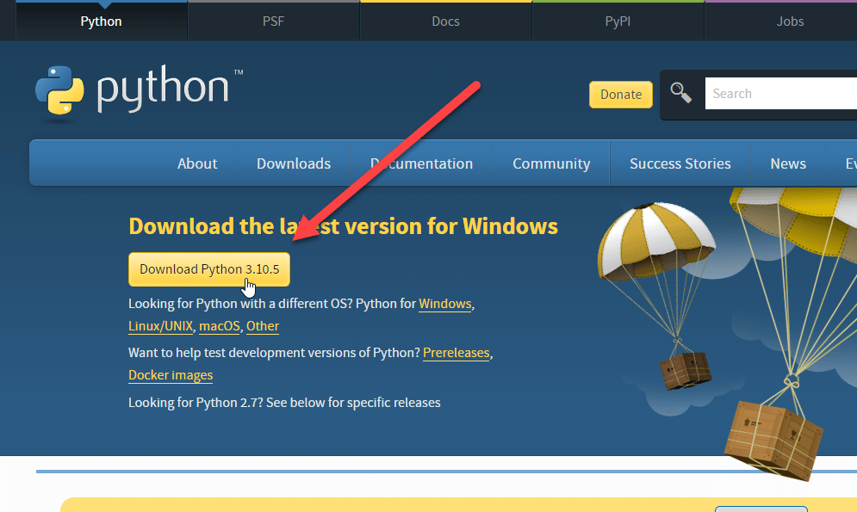Open the Docker images link

[171, 375]
